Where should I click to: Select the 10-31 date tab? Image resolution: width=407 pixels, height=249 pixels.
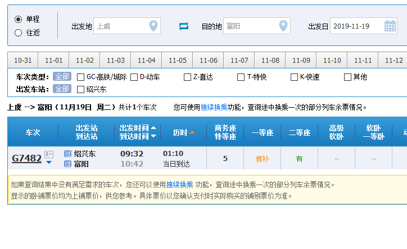[x=23, y=61]
